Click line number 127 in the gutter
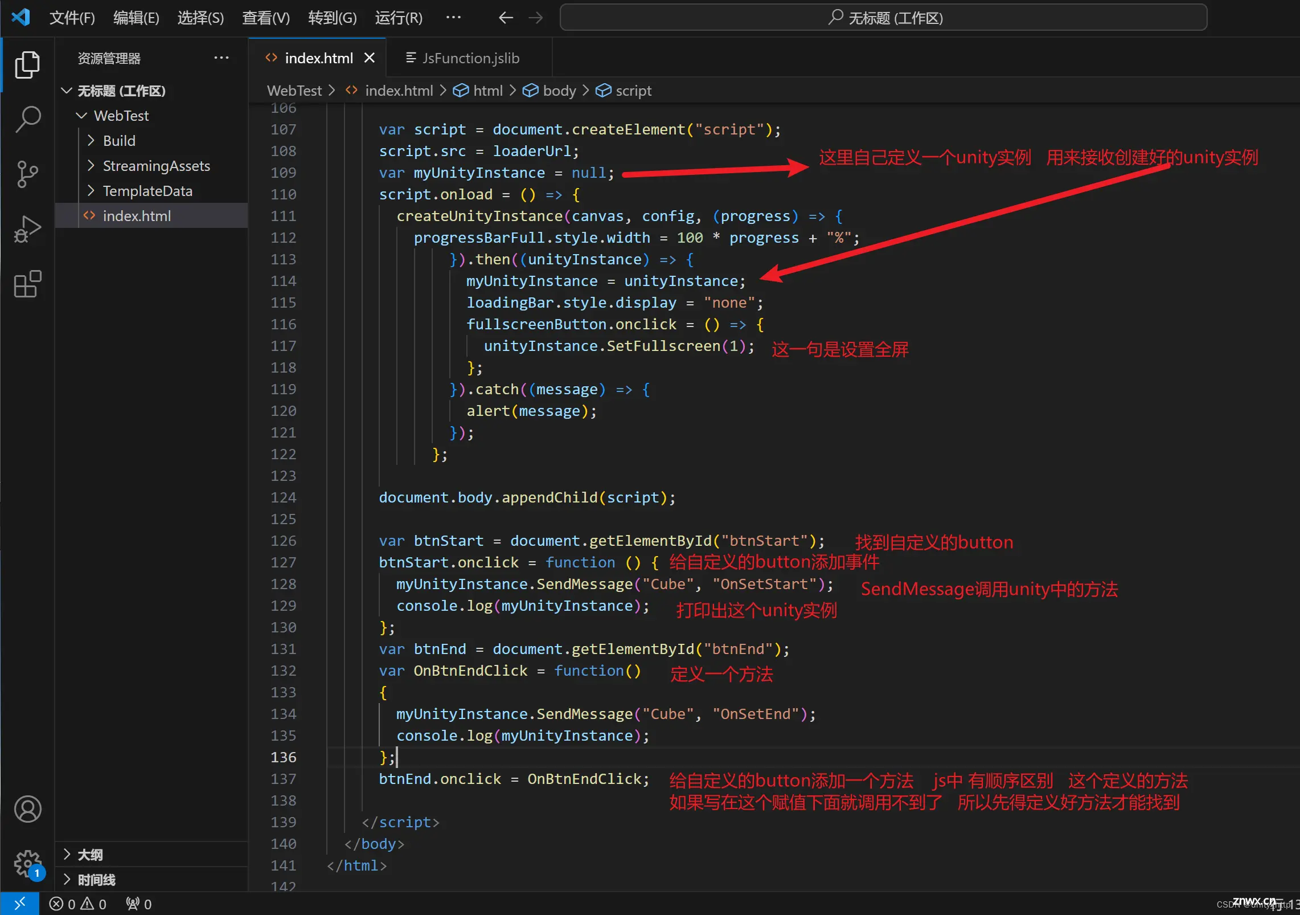Screen dimensions: 1300x915 click(283, 562)
